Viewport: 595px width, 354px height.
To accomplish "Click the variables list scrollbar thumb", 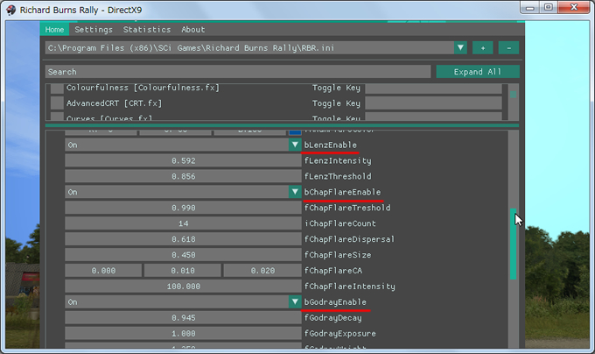I will coord(513,244).
